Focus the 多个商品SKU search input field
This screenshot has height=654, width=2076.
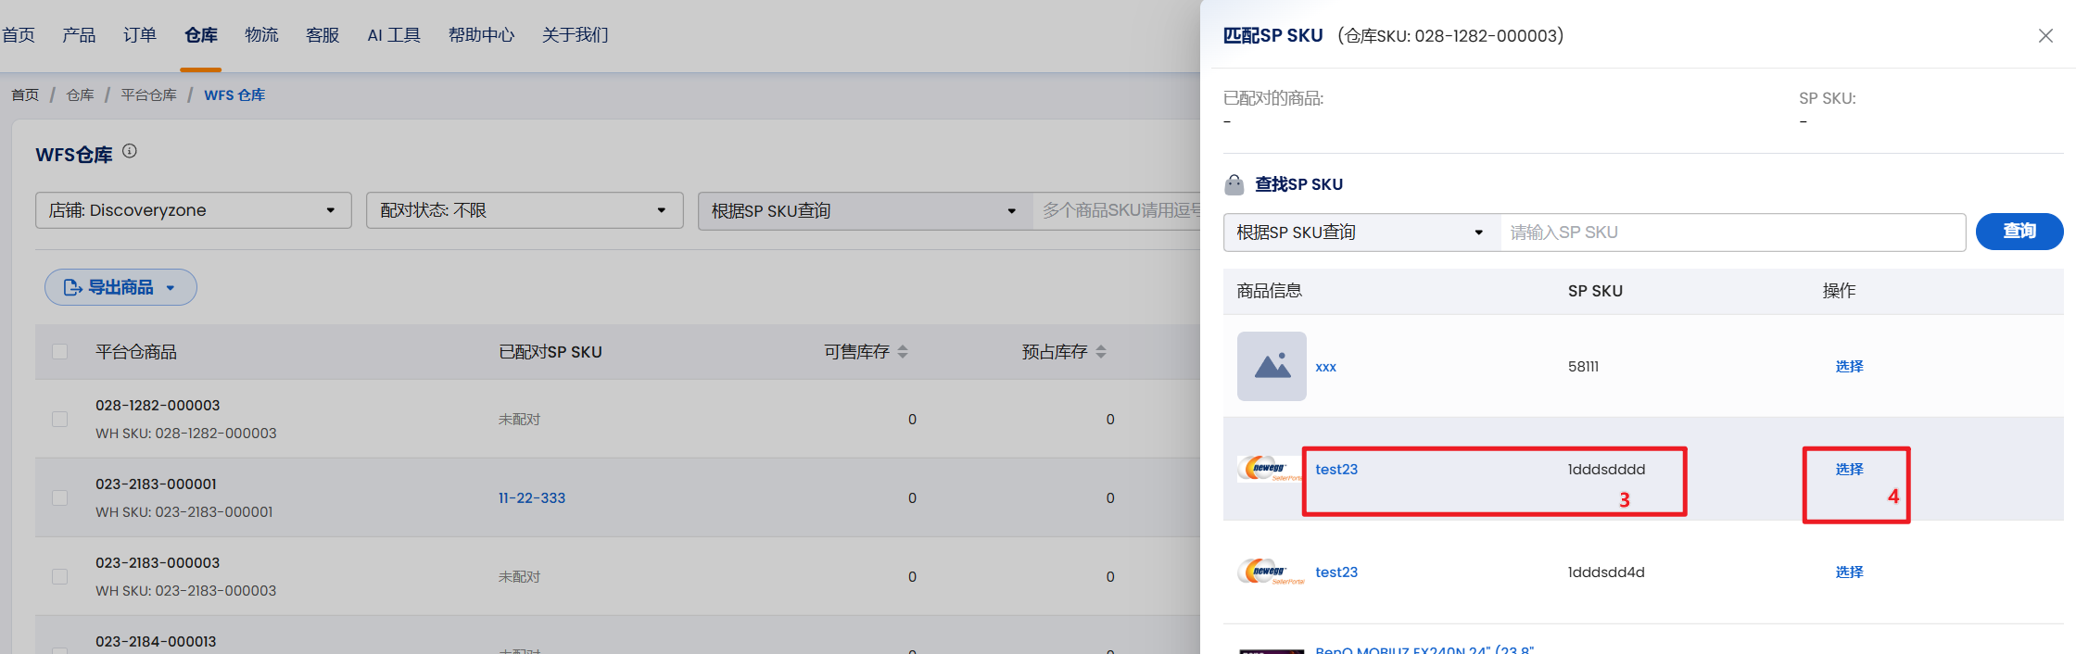(x=1118, y=211)
